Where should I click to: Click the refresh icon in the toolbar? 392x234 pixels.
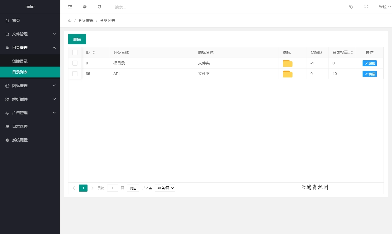(x=99, y=7)
